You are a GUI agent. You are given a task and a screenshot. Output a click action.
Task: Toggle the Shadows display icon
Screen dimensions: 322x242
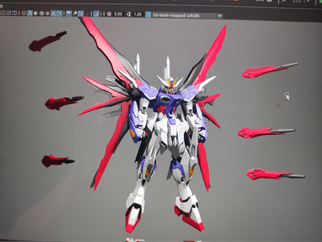(x=59, y=13)
